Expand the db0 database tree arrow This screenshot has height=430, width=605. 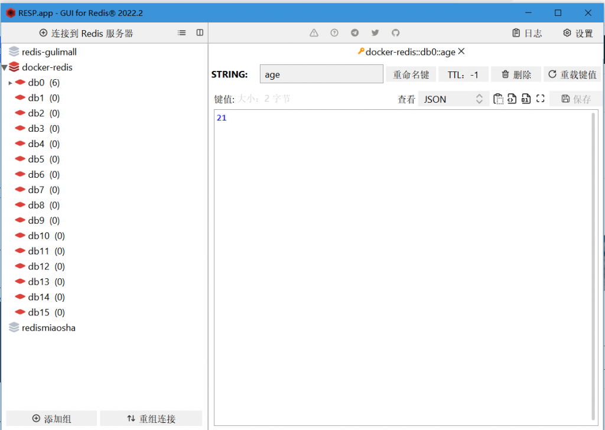(11, 83)
